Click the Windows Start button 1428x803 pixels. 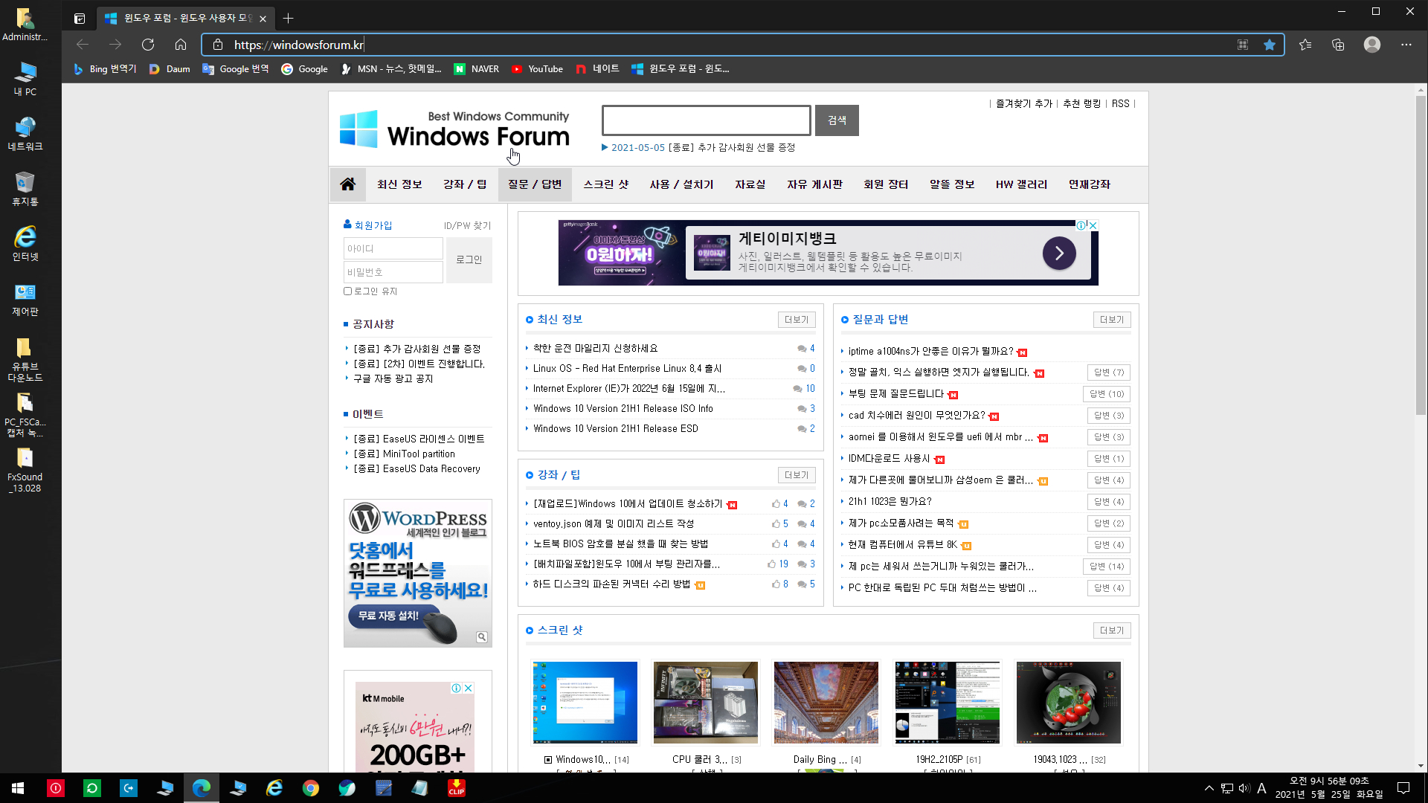click(x=18, y=788)
